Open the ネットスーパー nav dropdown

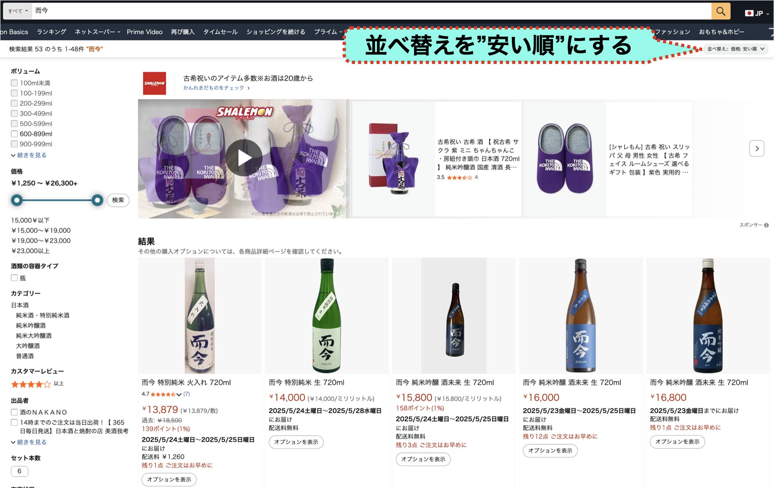tap(97, 32)
